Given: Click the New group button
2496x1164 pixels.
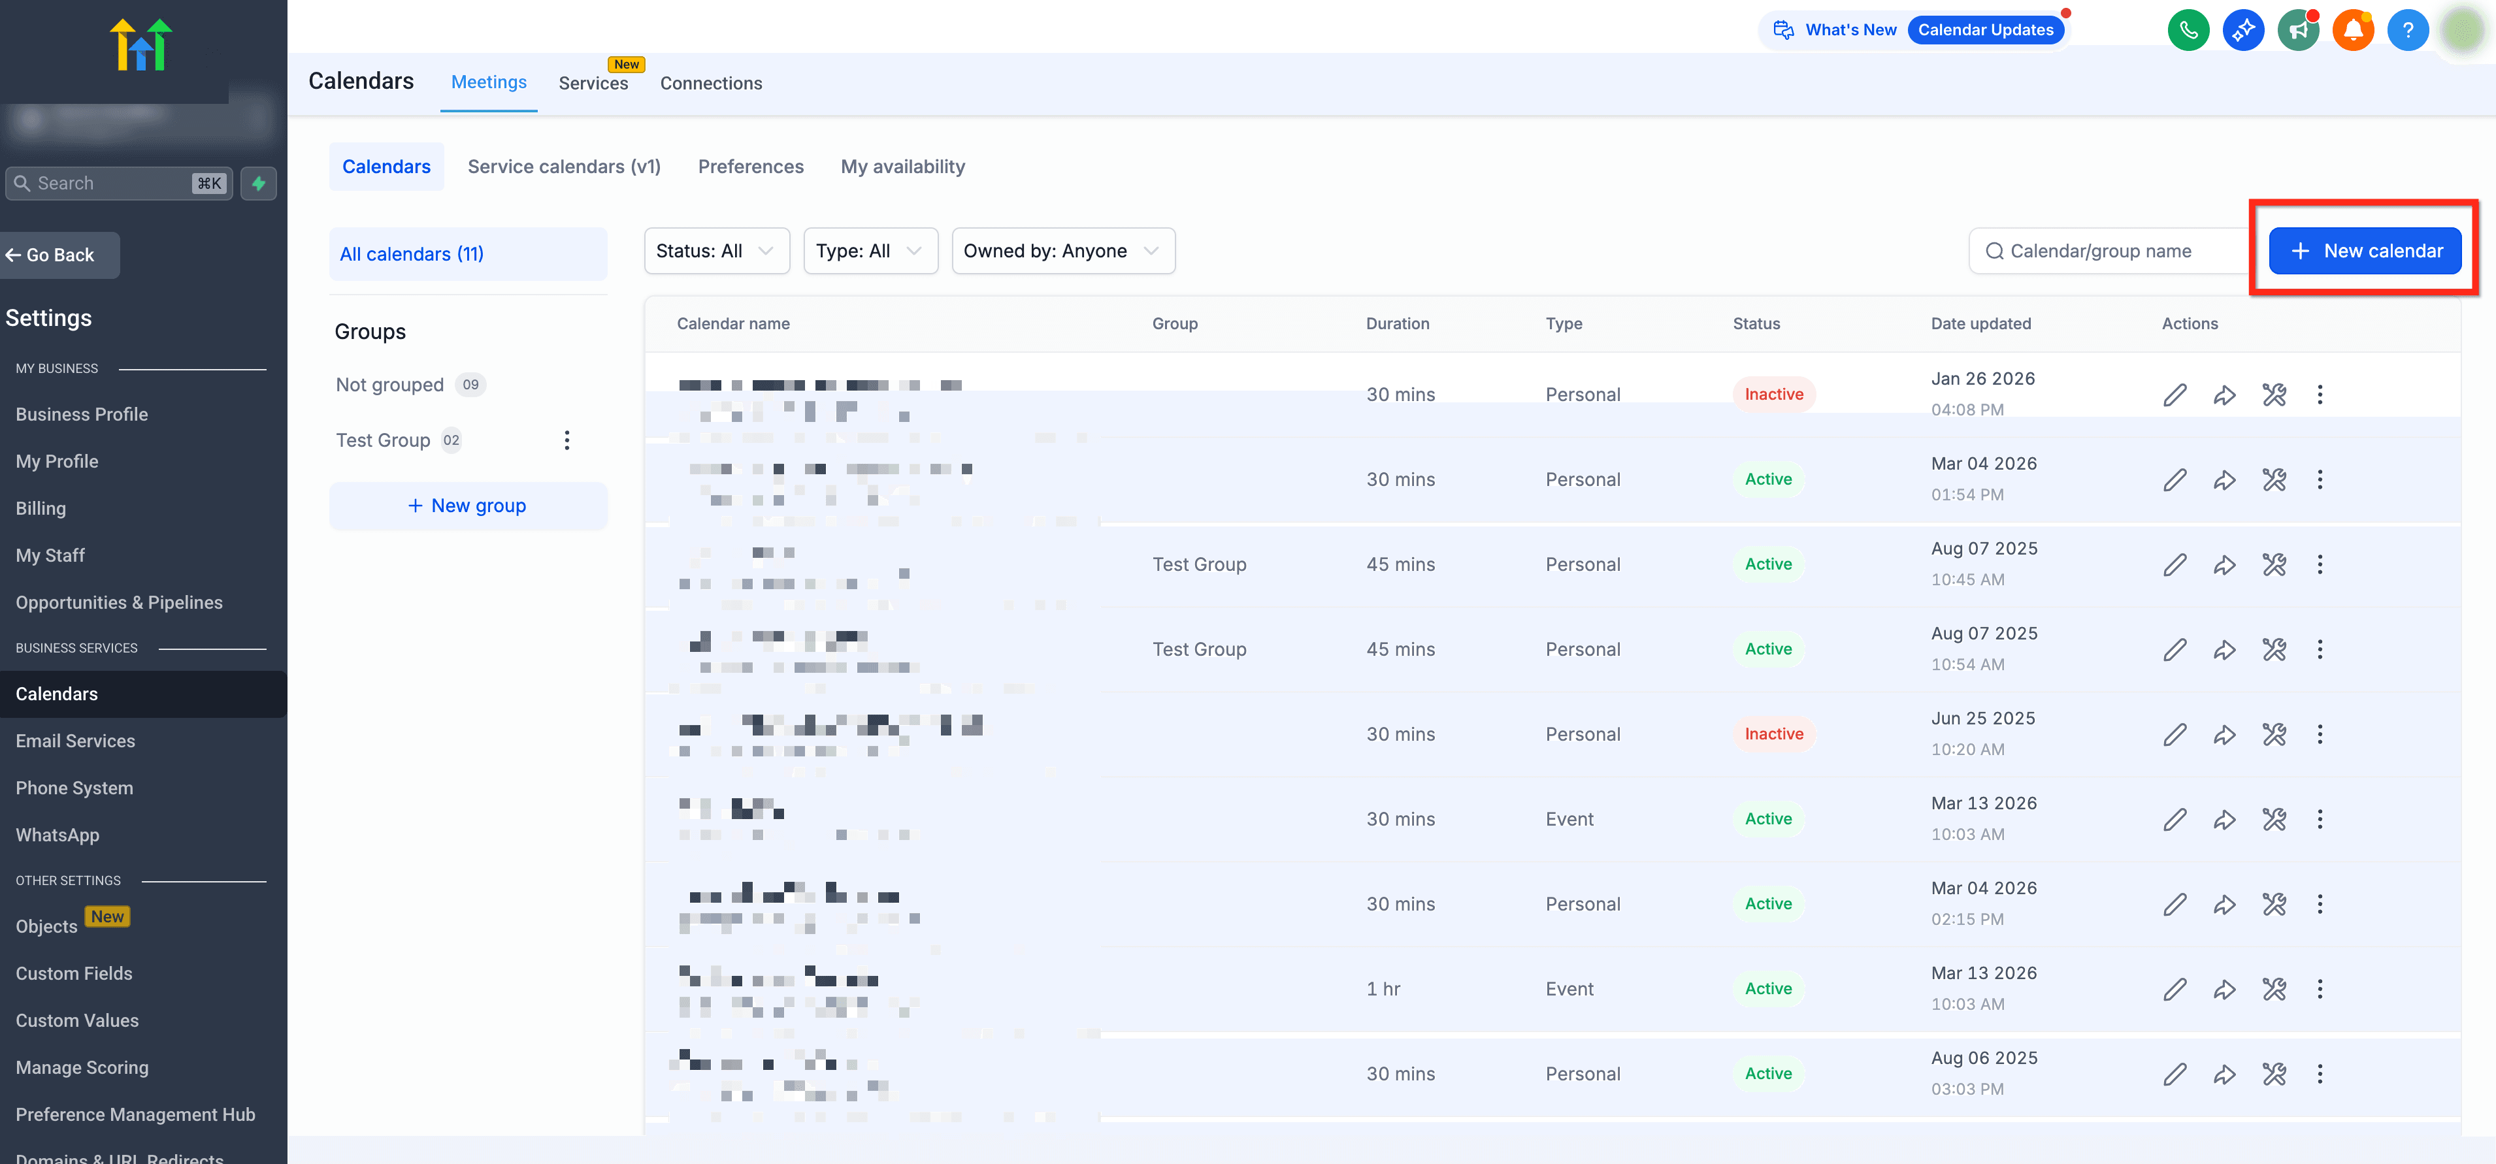Looking at the screenshot, I should pos(468,506).
